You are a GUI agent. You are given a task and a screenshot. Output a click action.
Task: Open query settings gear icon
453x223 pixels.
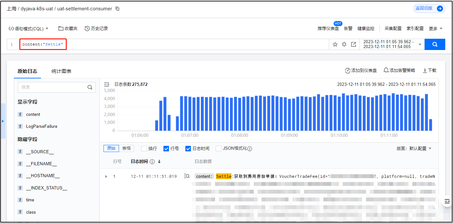pos(344,45)
